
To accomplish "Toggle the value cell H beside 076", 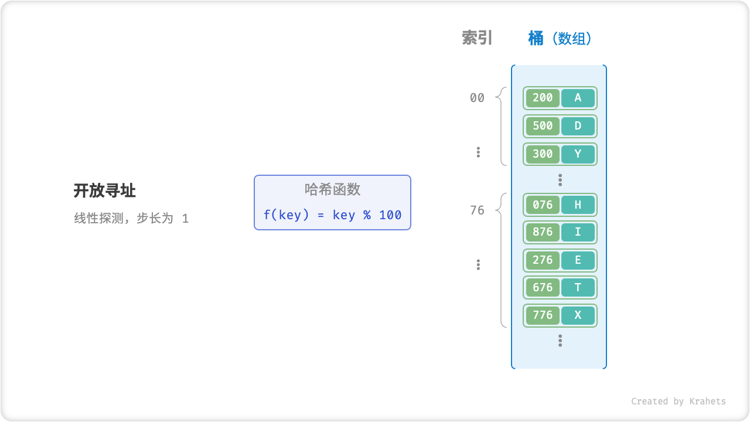I will [578, 205].
